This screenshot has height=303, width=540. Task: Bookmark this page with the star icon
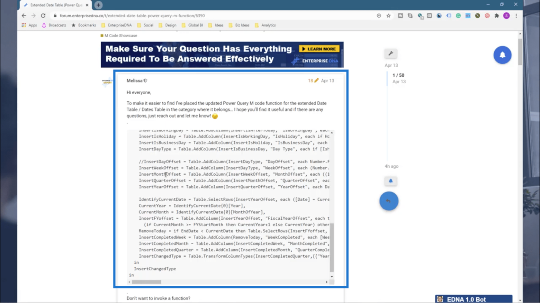[x=388, y=15]
